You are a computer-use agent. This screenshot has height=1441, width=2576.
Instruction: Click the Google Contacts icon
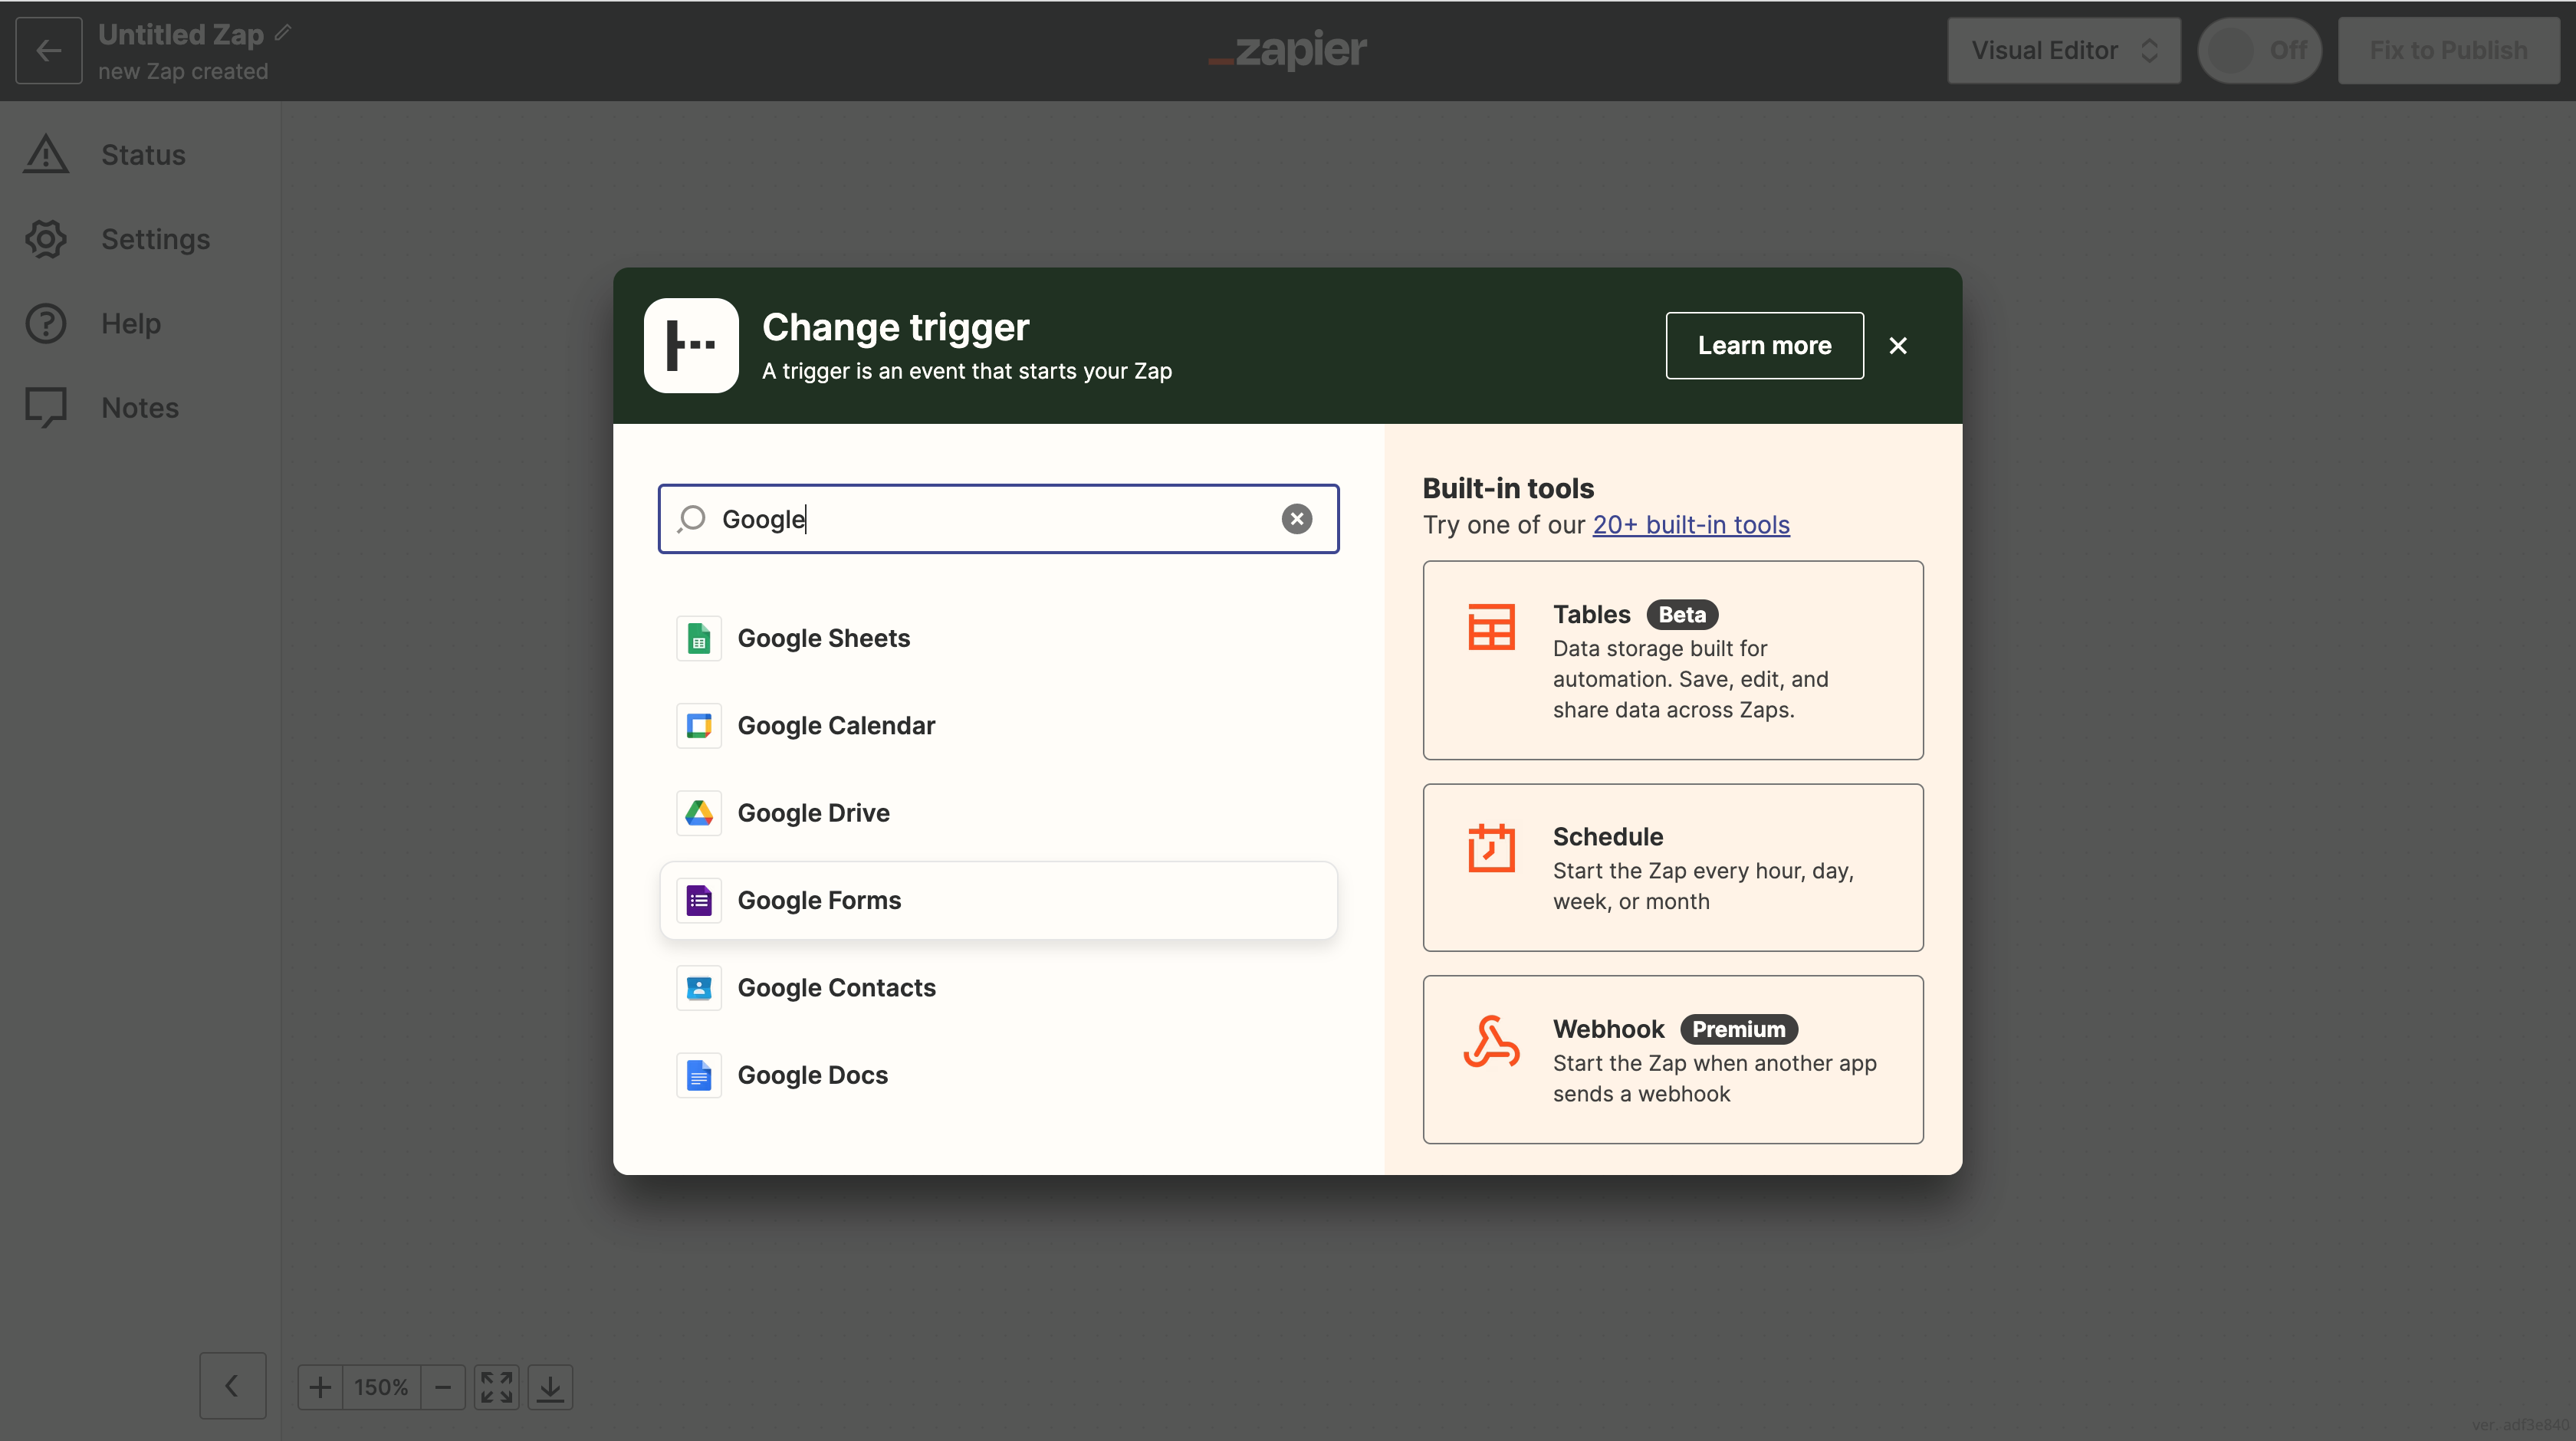[699, 987]
